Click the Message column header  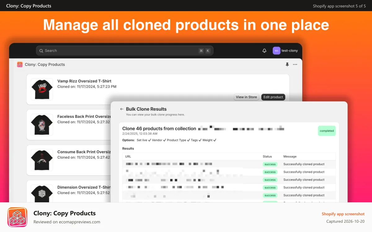point(290,157)
